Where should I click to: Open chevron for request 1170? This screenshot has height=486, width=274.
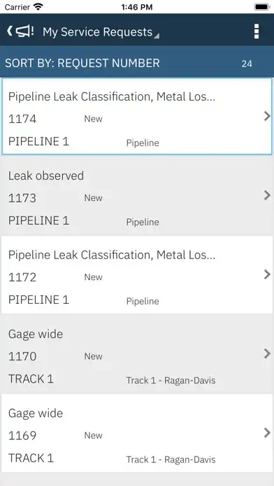pyautogui.click(x=267, y=353)
